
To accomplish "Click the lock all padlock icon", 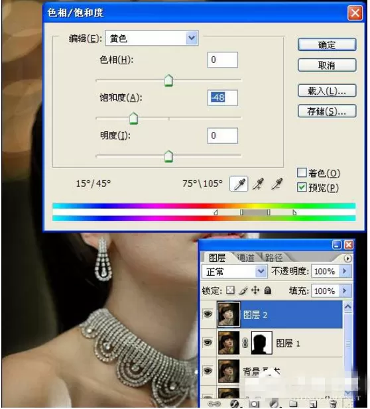I will point(268,290).
